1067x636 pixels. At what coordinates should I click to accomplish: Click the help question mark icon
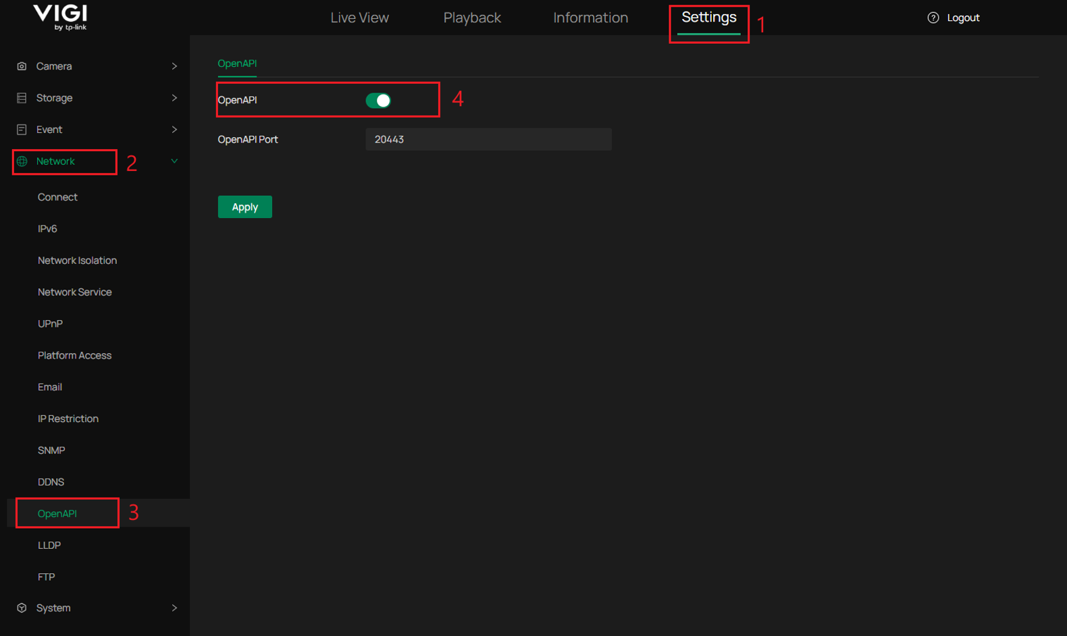(x=933, y=18)
